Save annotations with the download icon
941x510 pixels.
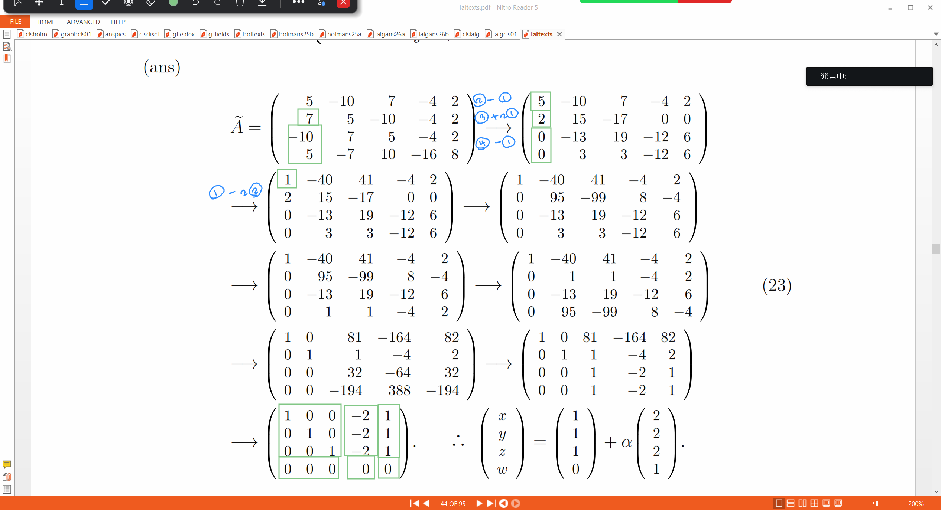[262, 3]
